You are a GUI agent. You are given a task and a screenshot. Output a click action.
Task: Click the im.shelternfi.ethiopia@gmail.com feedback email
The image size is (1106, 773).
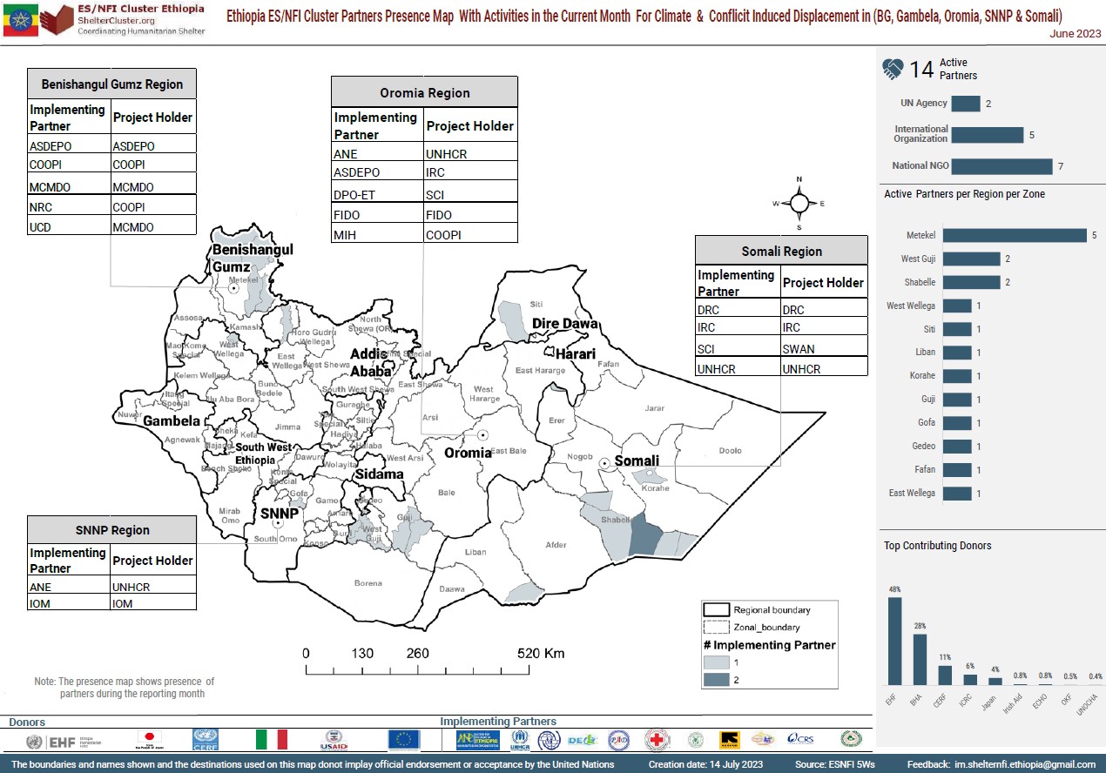1024,764
